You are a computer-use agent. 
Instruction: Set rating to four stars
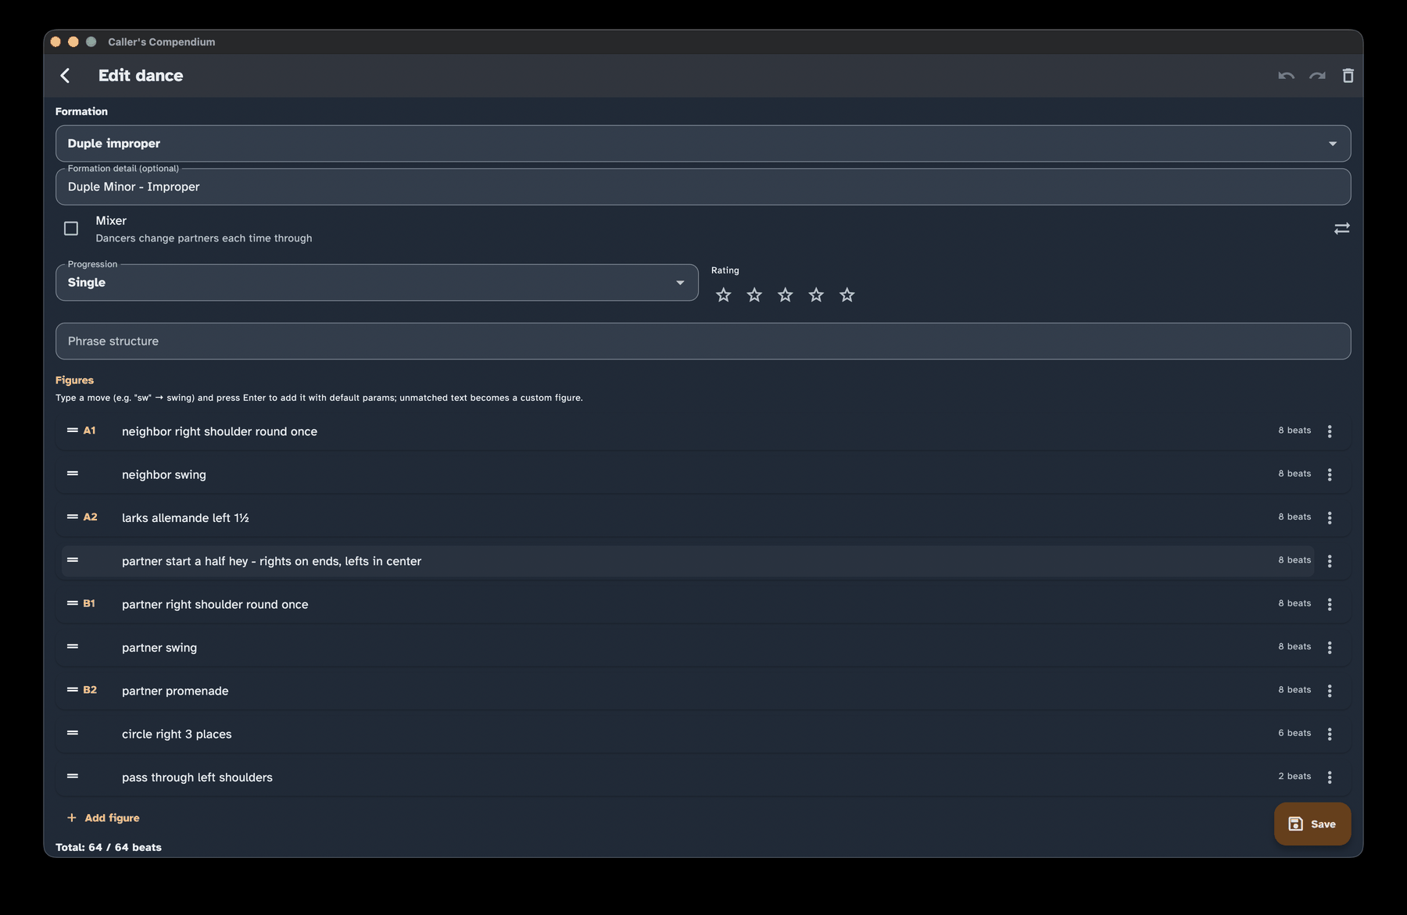816,295
